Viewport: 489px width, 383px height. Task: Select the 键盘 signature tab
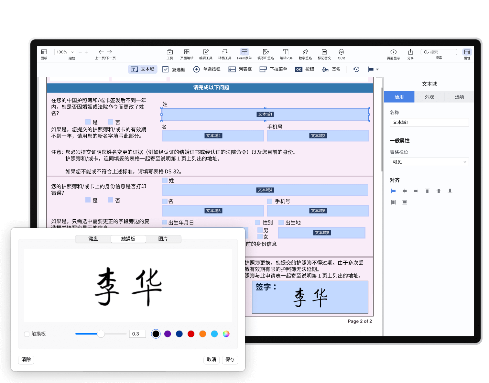93,239
